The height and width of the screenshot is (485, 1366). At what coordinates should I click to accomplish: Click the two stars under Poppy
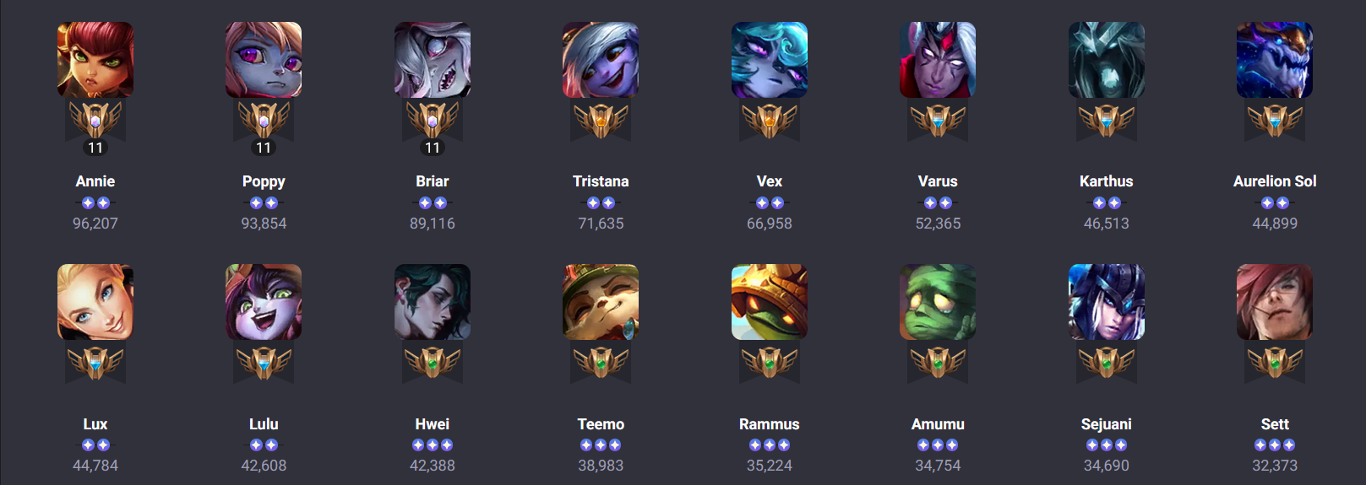pyautogui.click(x=264, y=202)
